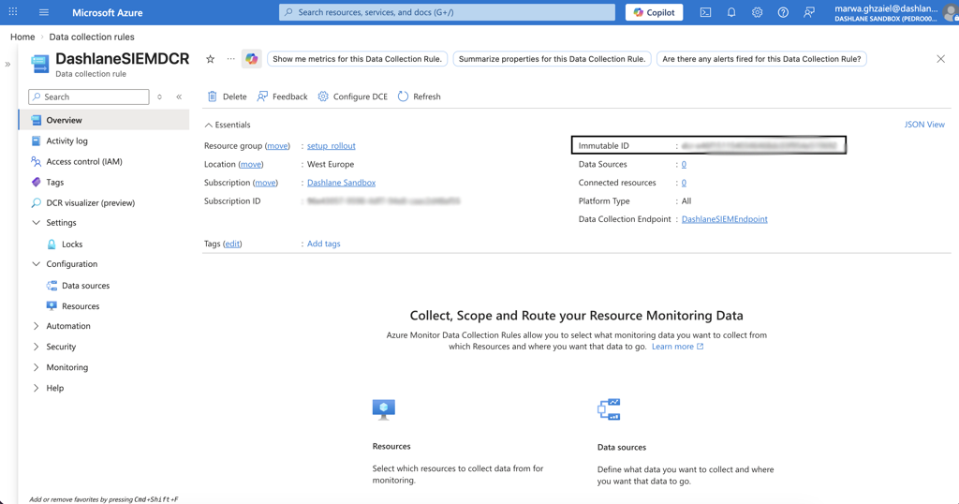Click move link next to Location
The height and width of the screenshot is (504, 959).
[251, 164]
